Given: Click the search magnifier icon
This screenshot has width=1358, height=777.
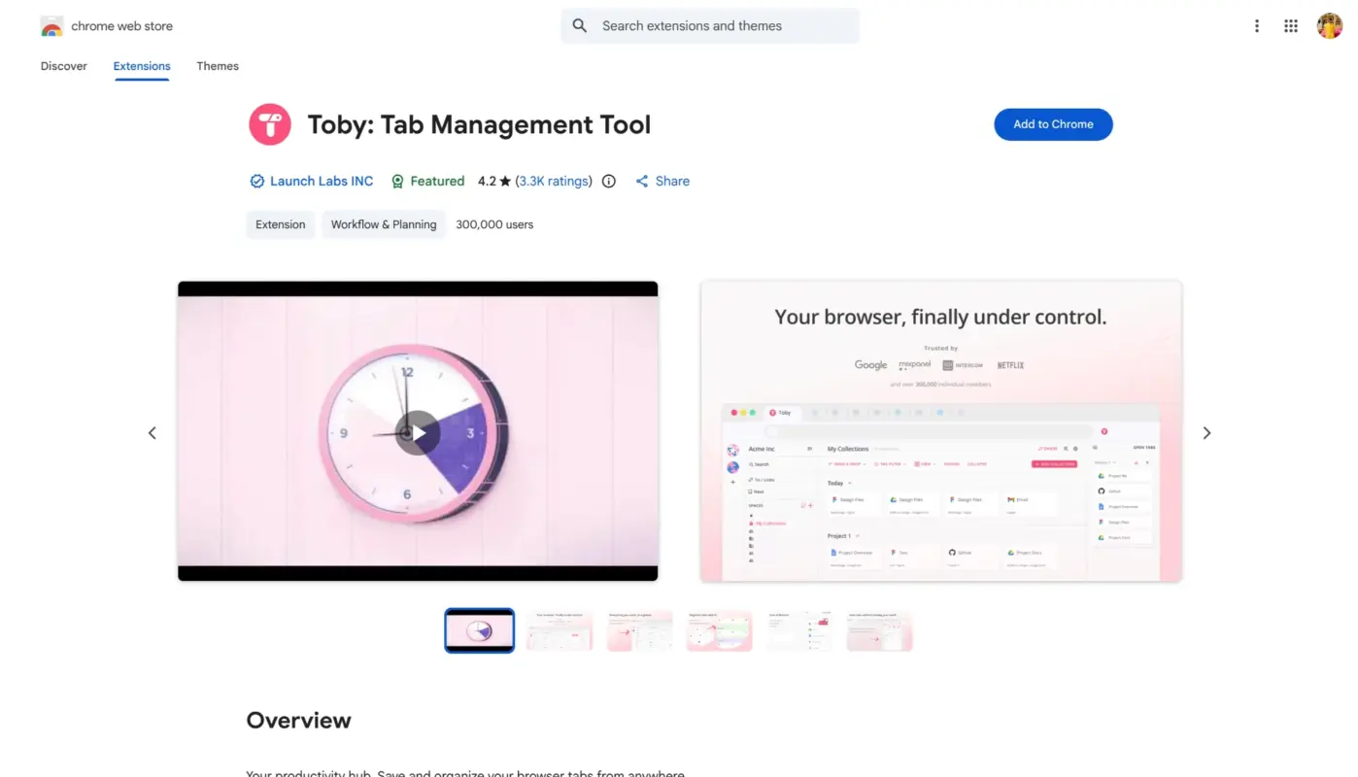Looking at the screenshot, I should tap(580, 26).
